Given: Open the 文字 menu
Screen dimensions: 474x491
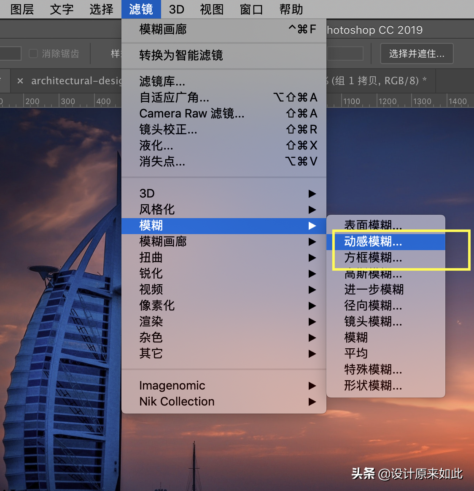Looking at the screenshot, I should pyautogui.click(x=62, y=9).
